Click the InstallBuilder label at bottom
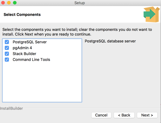The image size is (161, 123). (x=11, y=108)
